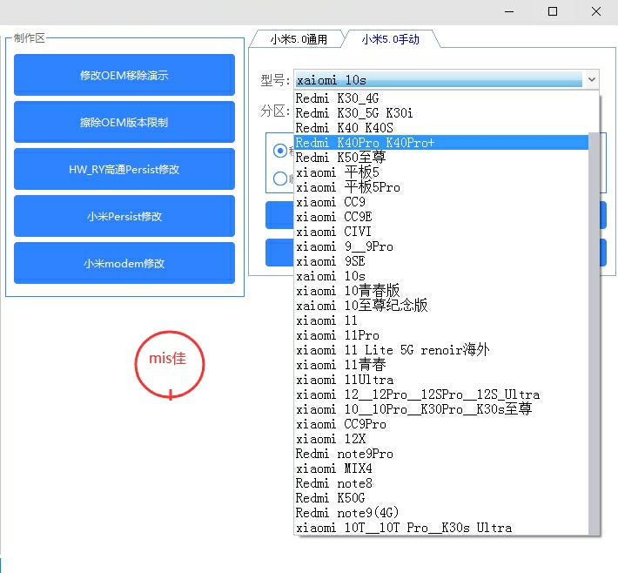This screenshot has height=573, width=618.
Task: Click the 修改OEM移除演示 button
Action: pos(124,75)
